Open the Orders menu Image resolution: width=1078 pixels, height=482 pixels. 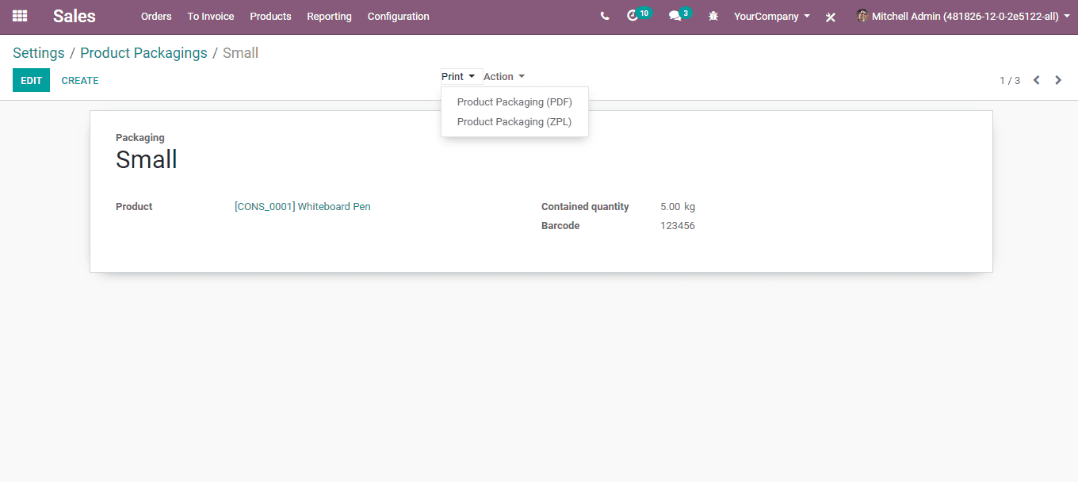click(156, 16)
